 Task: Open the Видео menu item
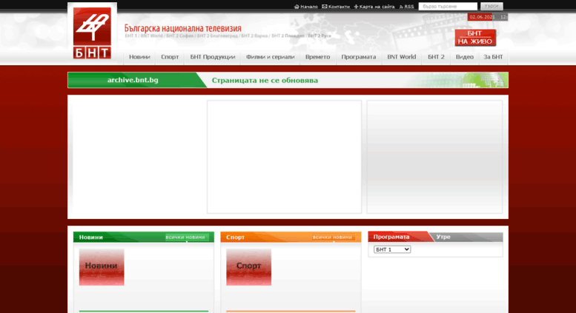pos(465,57)
